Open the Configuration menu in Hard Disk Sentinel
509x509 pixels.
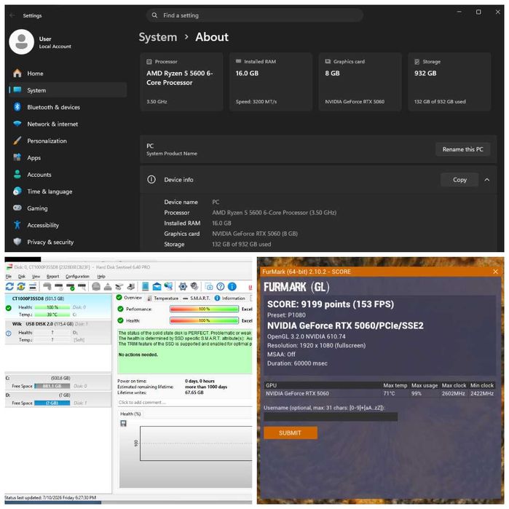pos(77,276)
